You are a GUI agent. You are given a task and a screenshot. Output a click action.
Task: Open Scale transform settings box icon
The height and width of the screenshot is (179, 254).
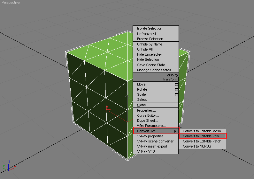176,94
